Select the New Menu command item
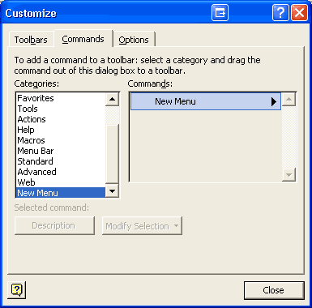 [x=206, y=101]
